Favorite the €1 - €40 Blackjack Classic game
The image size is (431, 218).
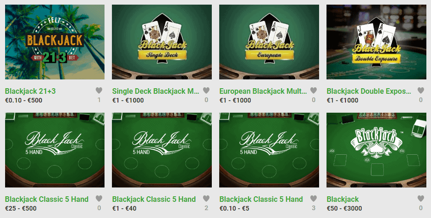pyautogui.click(x=206, y=198)
